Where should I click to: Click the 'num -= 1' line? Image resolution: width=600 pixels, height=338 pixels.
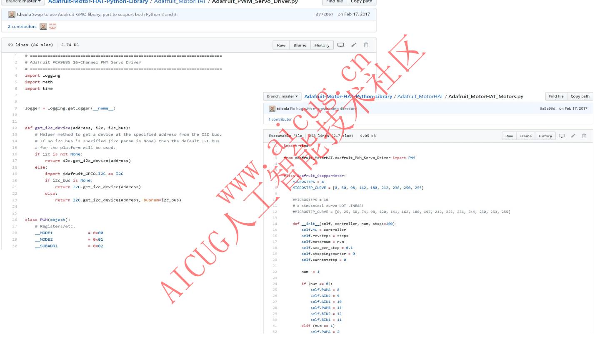310,272
